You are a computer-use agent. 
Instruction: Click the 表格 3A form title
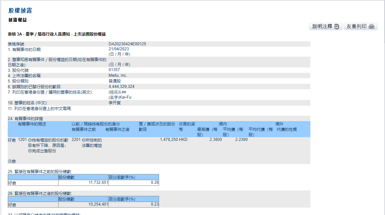click(57, 34)
